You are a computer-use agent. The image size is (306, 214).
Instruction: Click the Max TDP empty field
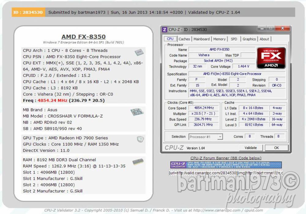click(x=248, y=55)
